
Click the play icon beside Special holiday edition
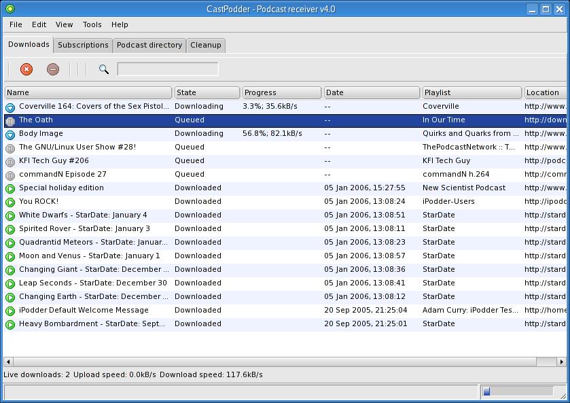[x=10, y=188]
